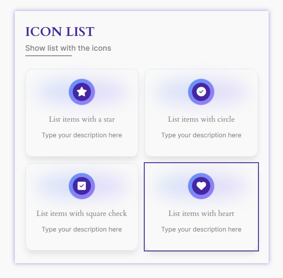Click the description text under the heart item

point(201,229)
